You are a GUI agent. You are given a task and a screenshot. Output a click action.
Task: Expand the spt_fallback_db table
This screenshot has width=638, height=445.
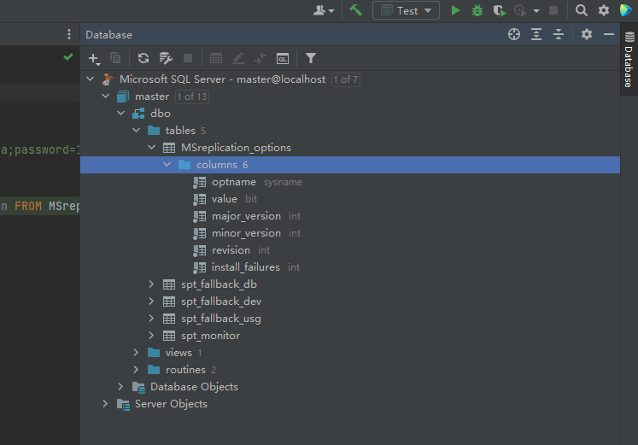tap(151, 284)
